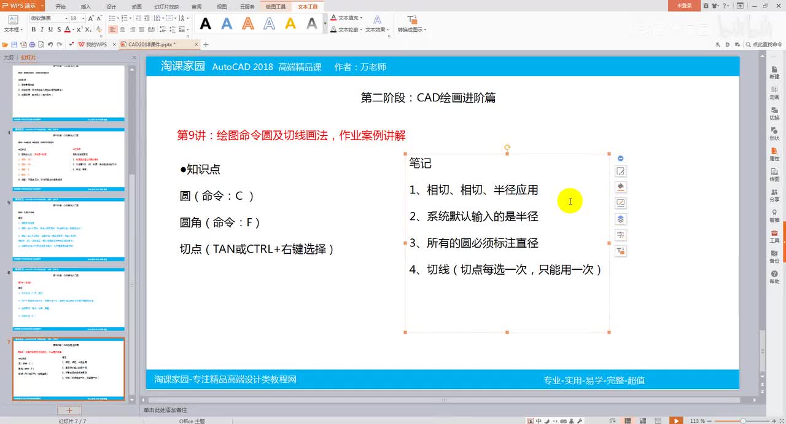
Task: Align text right
Action: click(x=132, y=29)
